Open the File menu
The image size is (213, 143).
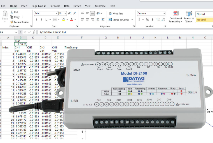click(3, 6)
